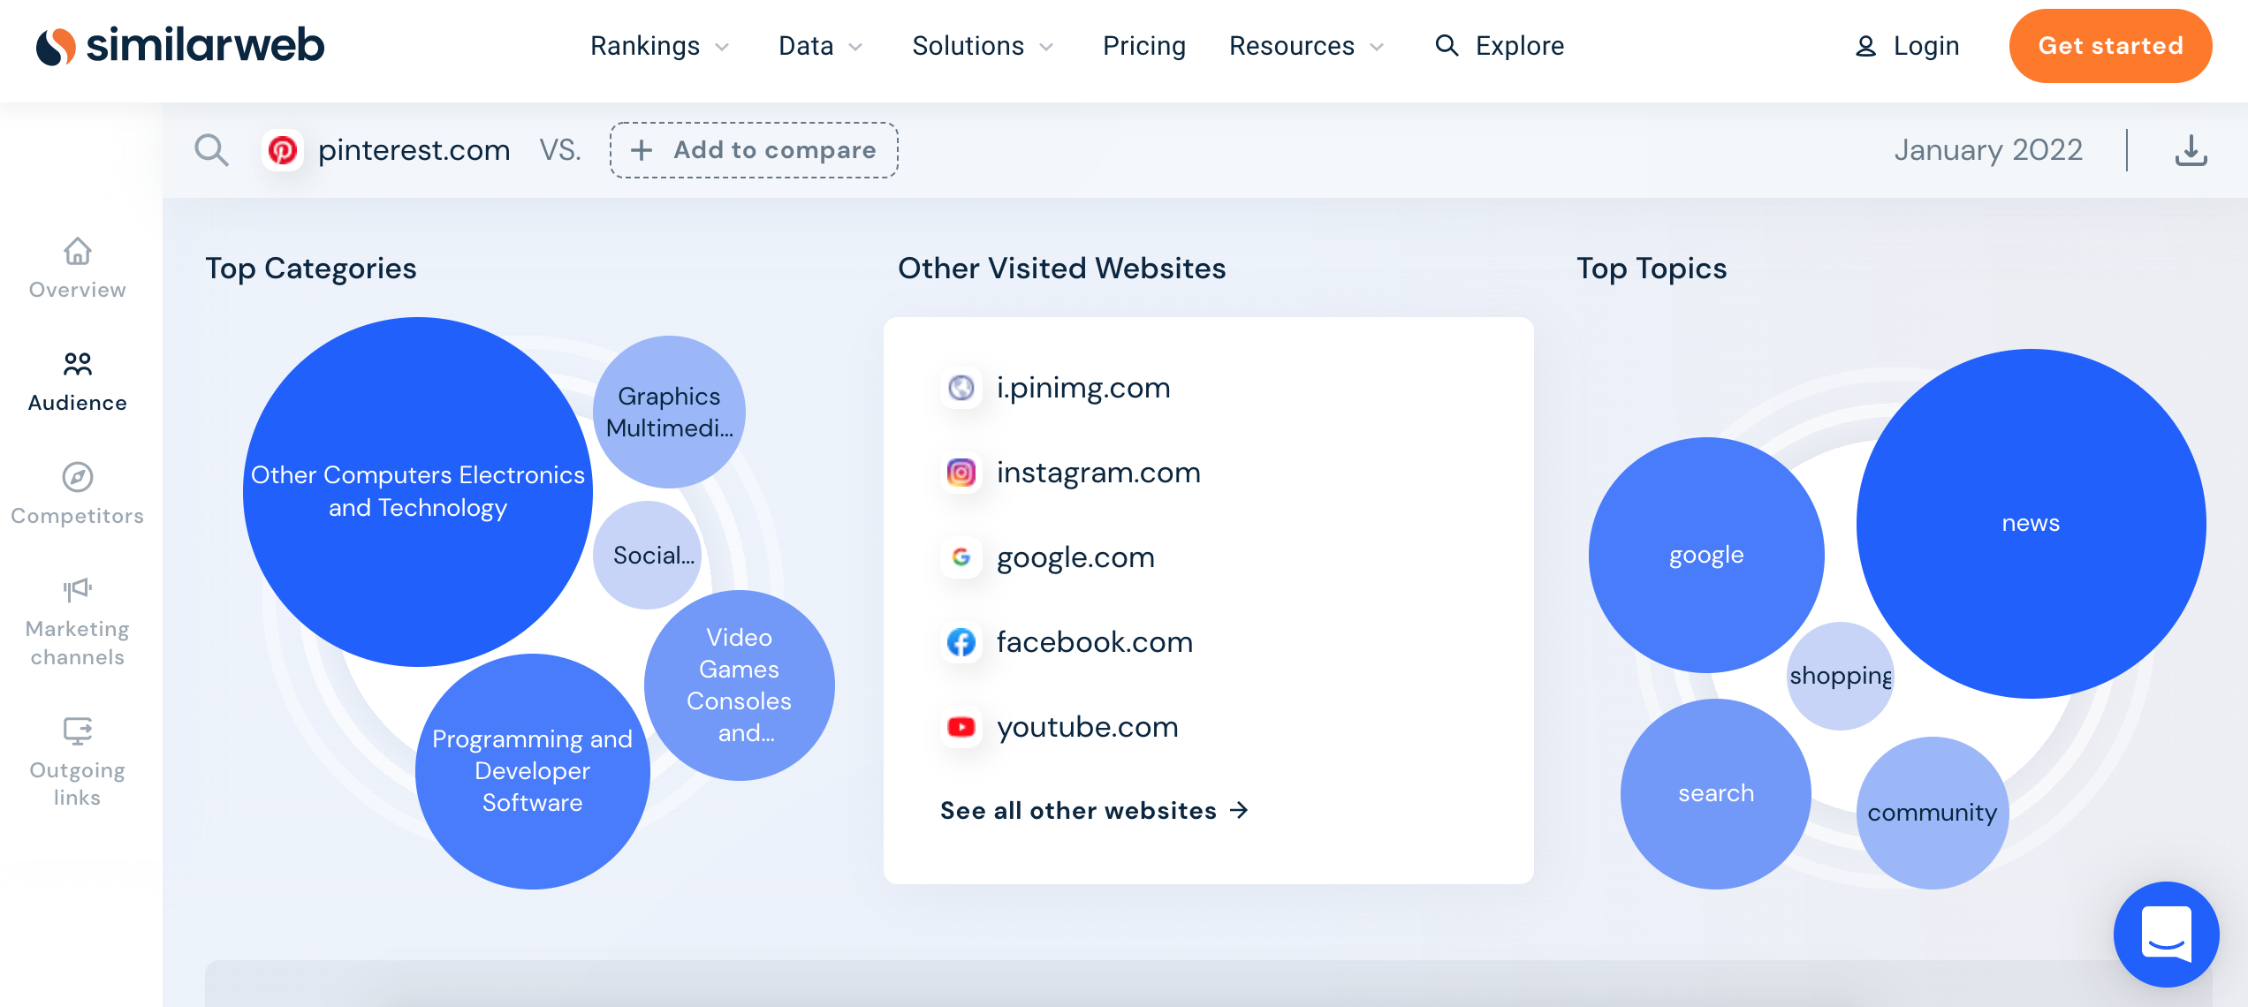Click the YouTube icon beside youtube.com
This screenshot has width=2248, height=1007.
point(961,728)
